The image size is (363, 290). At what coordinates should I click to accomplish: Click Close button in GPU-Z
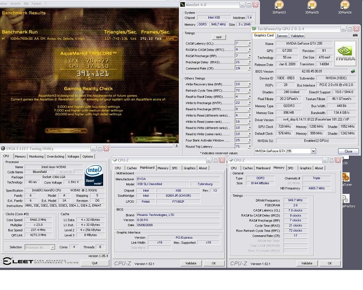(348, 151)
